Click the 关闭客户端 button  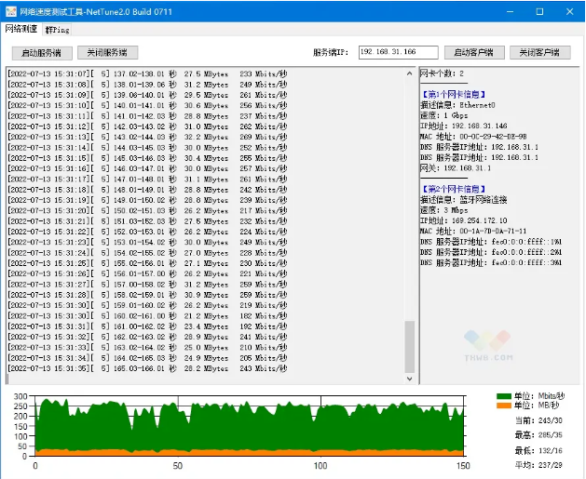[540, 52]
